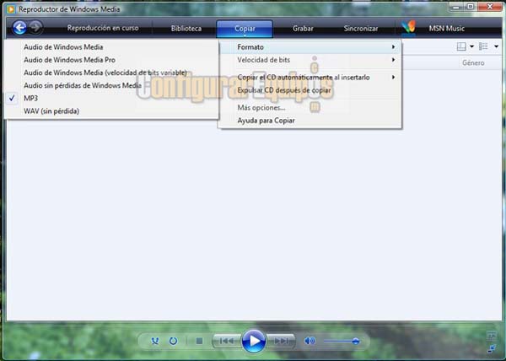Toggle Expulsar CD después de copiar
Screen dimensions: 506x361
click(x=310, y=90)
